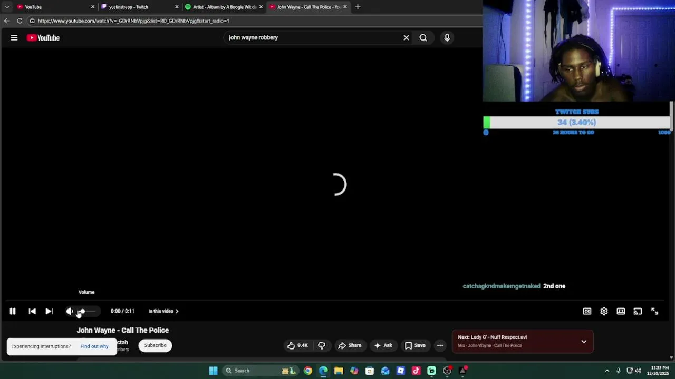
Task: Open Copilot from the taskbar
Action: 354,371
